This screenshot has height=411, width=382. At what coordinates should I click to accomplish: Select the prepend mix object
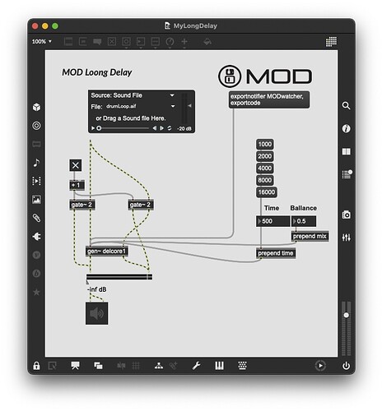coord(310,236)
